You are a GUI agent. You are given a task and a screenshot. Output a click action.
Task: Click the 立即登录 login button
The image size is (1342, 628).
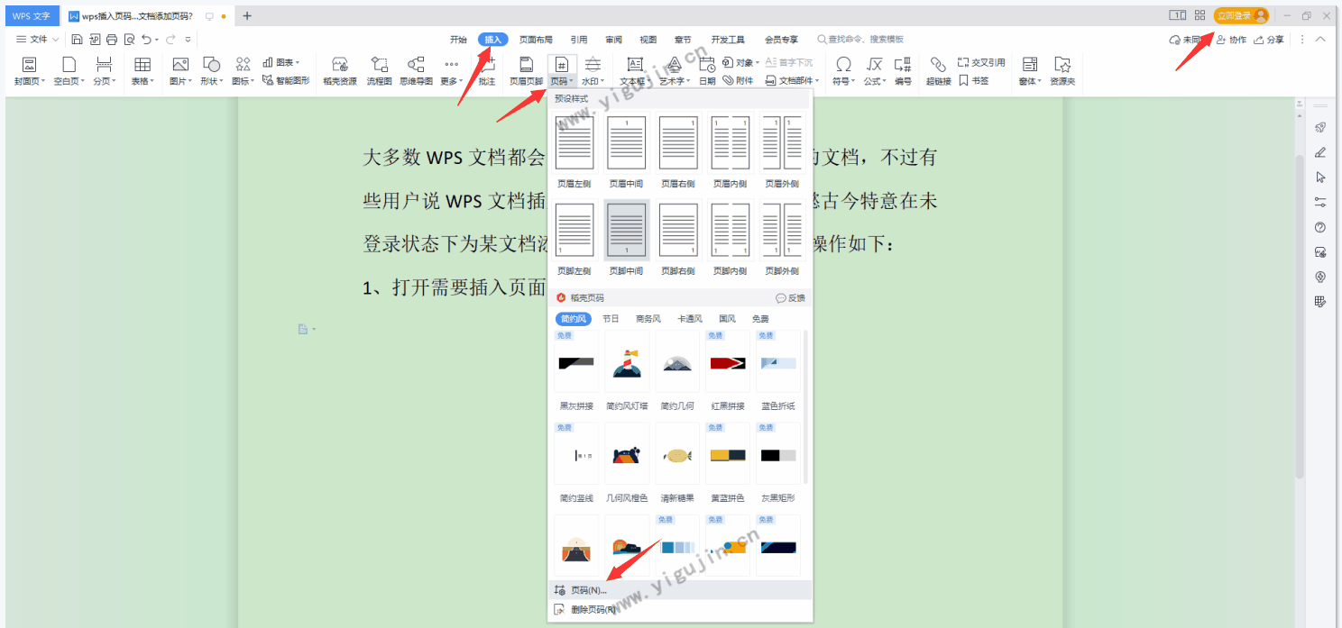1241,15
